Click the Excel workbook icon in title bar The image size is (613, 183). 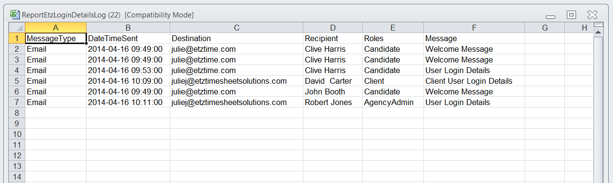pyautogui.click(x=15, y=15)
